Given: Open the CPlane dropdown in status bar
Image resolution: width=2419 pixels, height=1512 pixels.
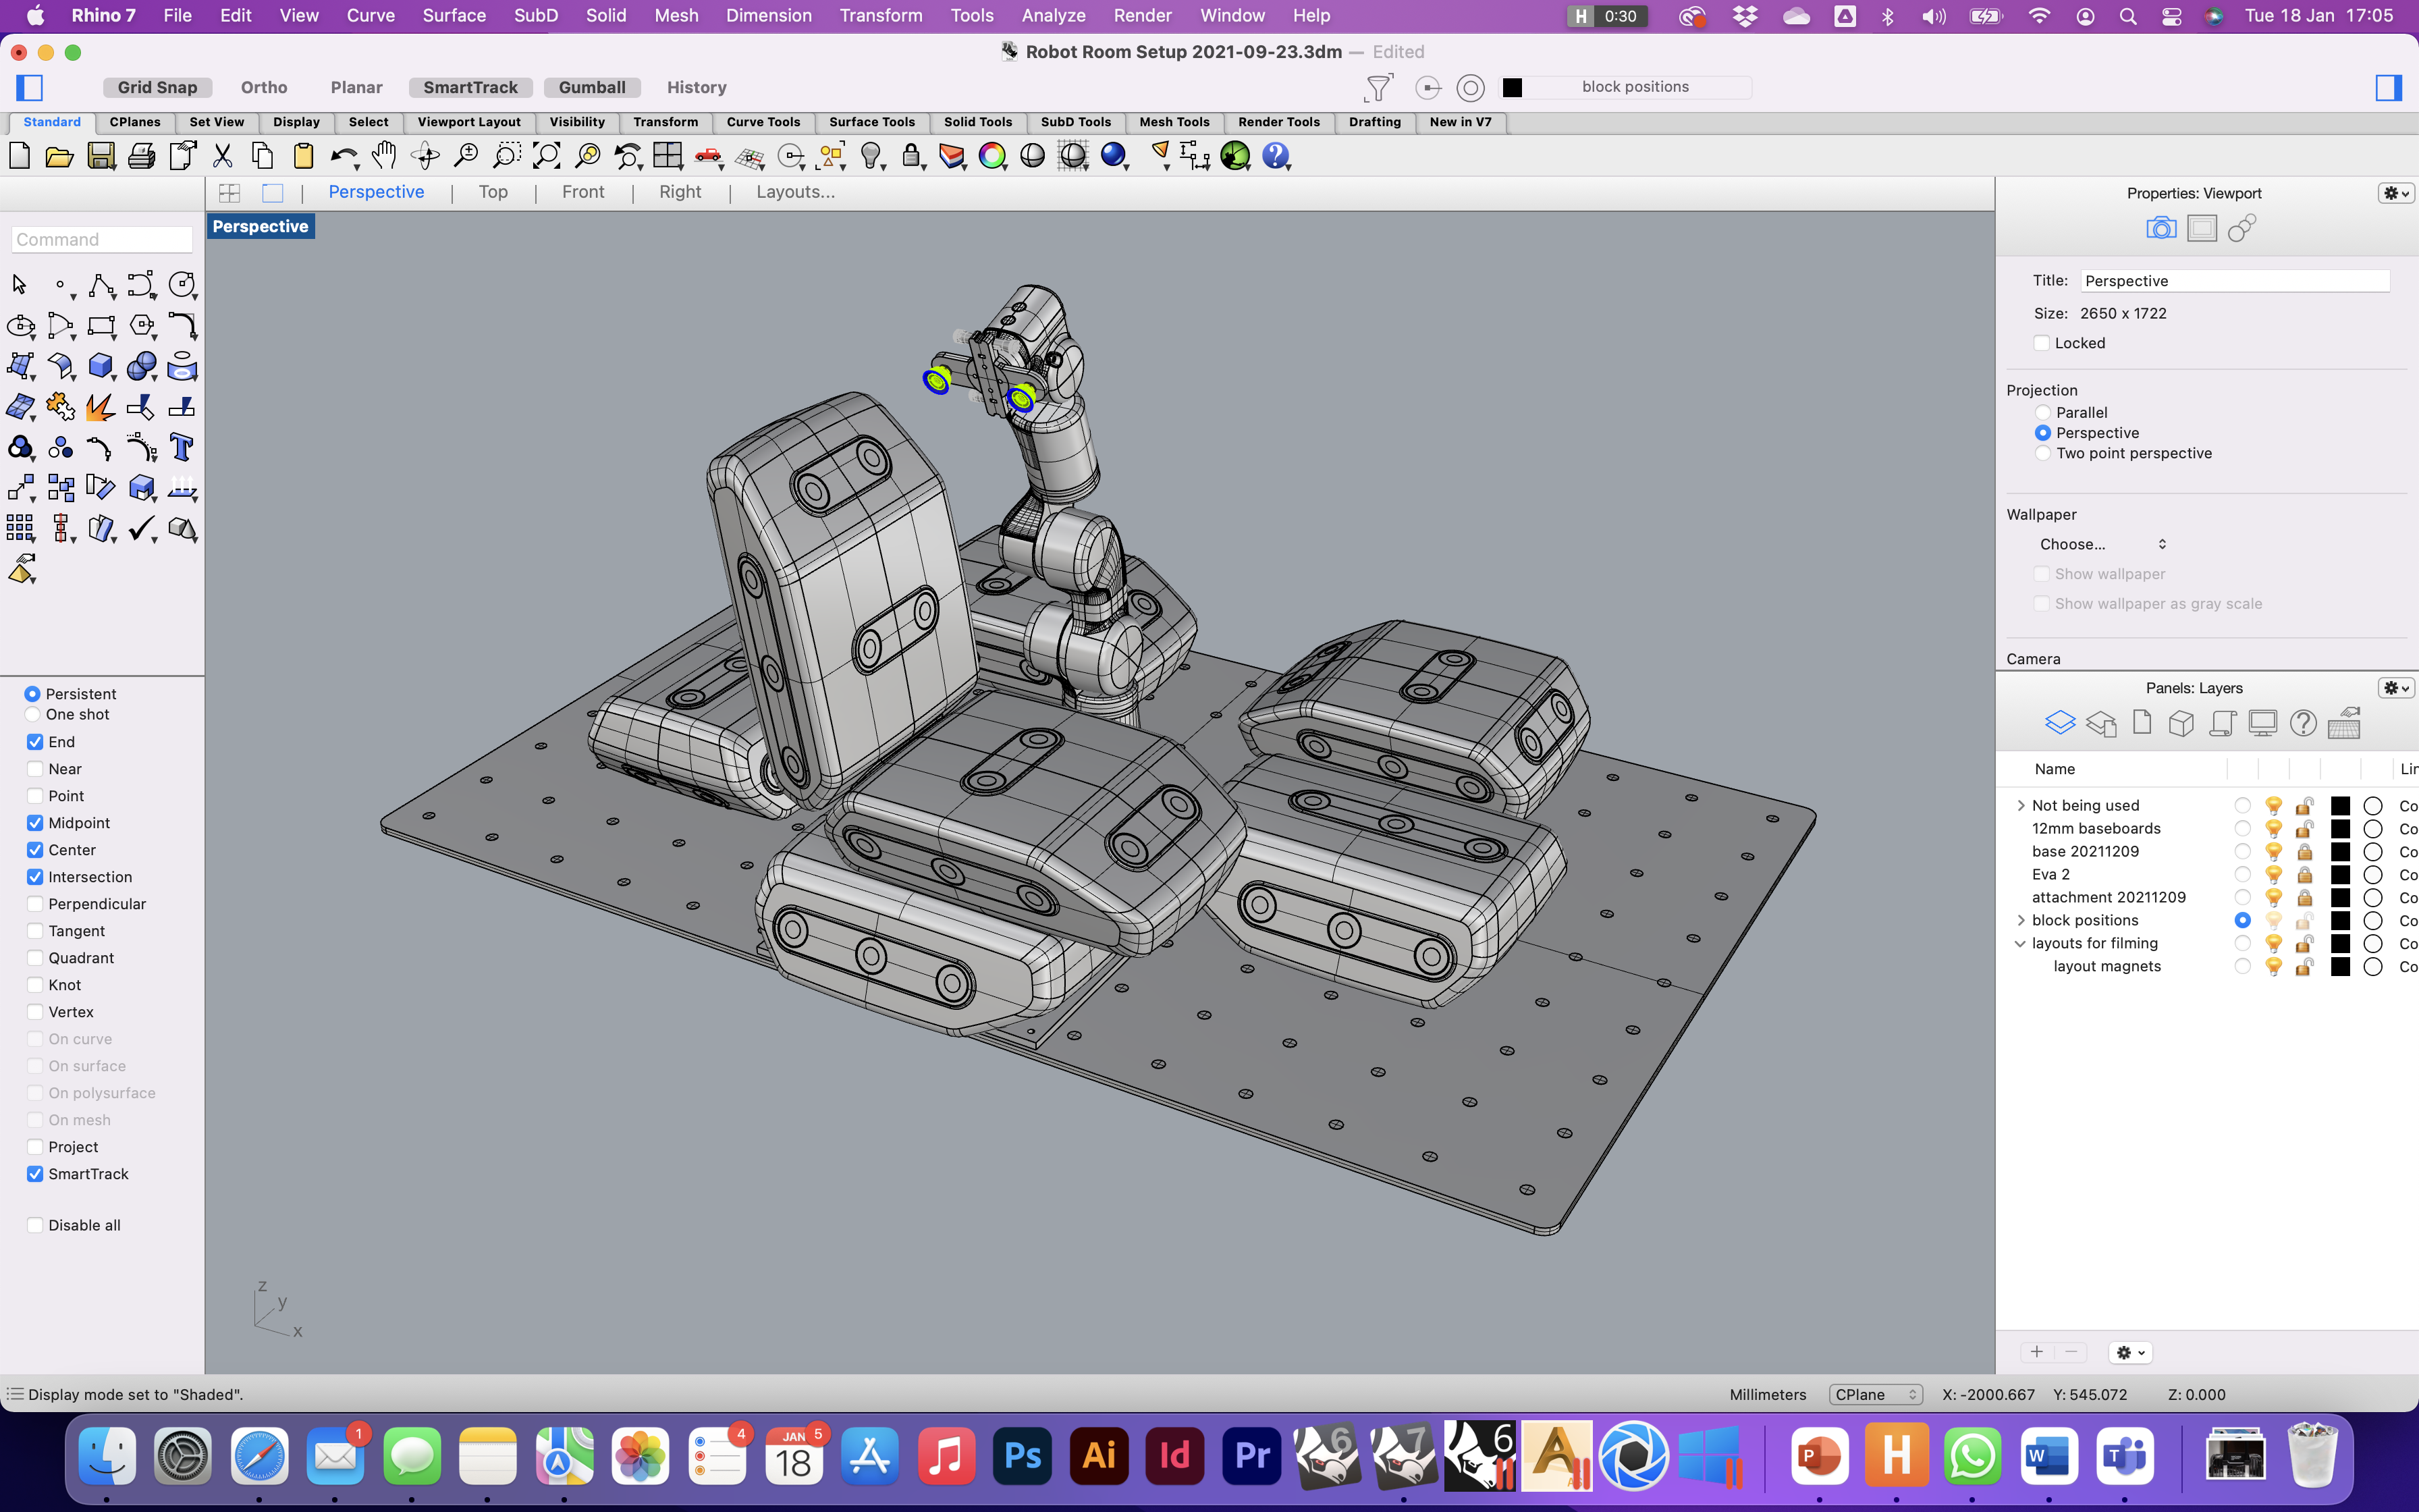Looking at the screenshot, I should [1875, 1394].
